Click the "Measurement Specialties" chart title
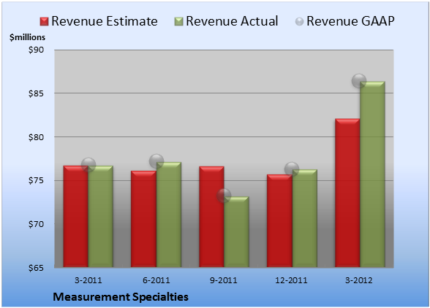Image resolution: width=430 pixels, height=308 pixels. (x=121, y=297)
